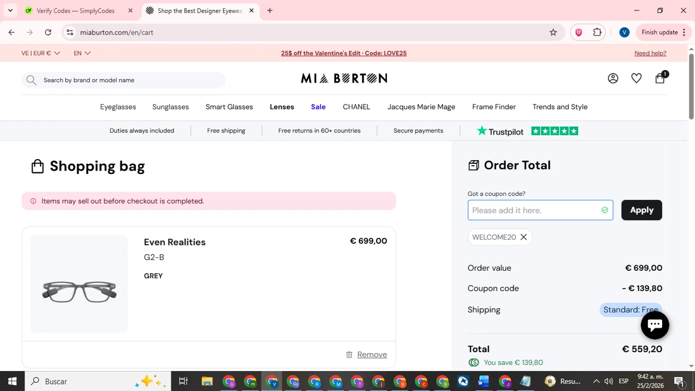The width and height of the screenshot is (695, 391).
Task: Open the Windows notification center
Action: coord(680,381)
